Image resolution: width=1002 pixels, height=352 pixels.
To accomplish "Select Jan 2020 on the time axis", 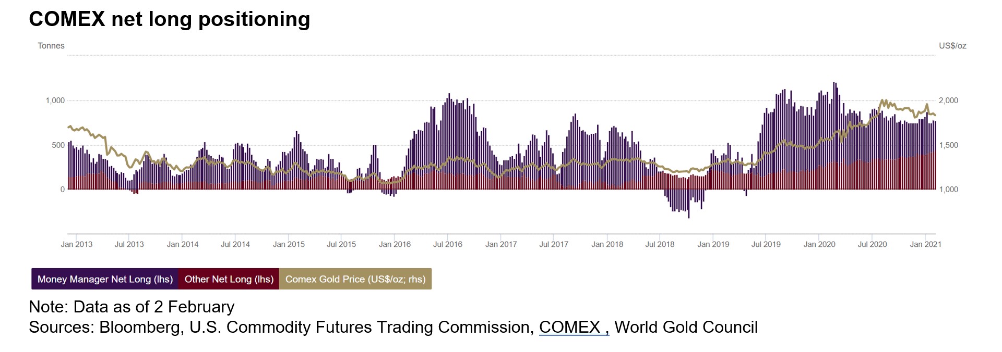I will tap(819, 244).
